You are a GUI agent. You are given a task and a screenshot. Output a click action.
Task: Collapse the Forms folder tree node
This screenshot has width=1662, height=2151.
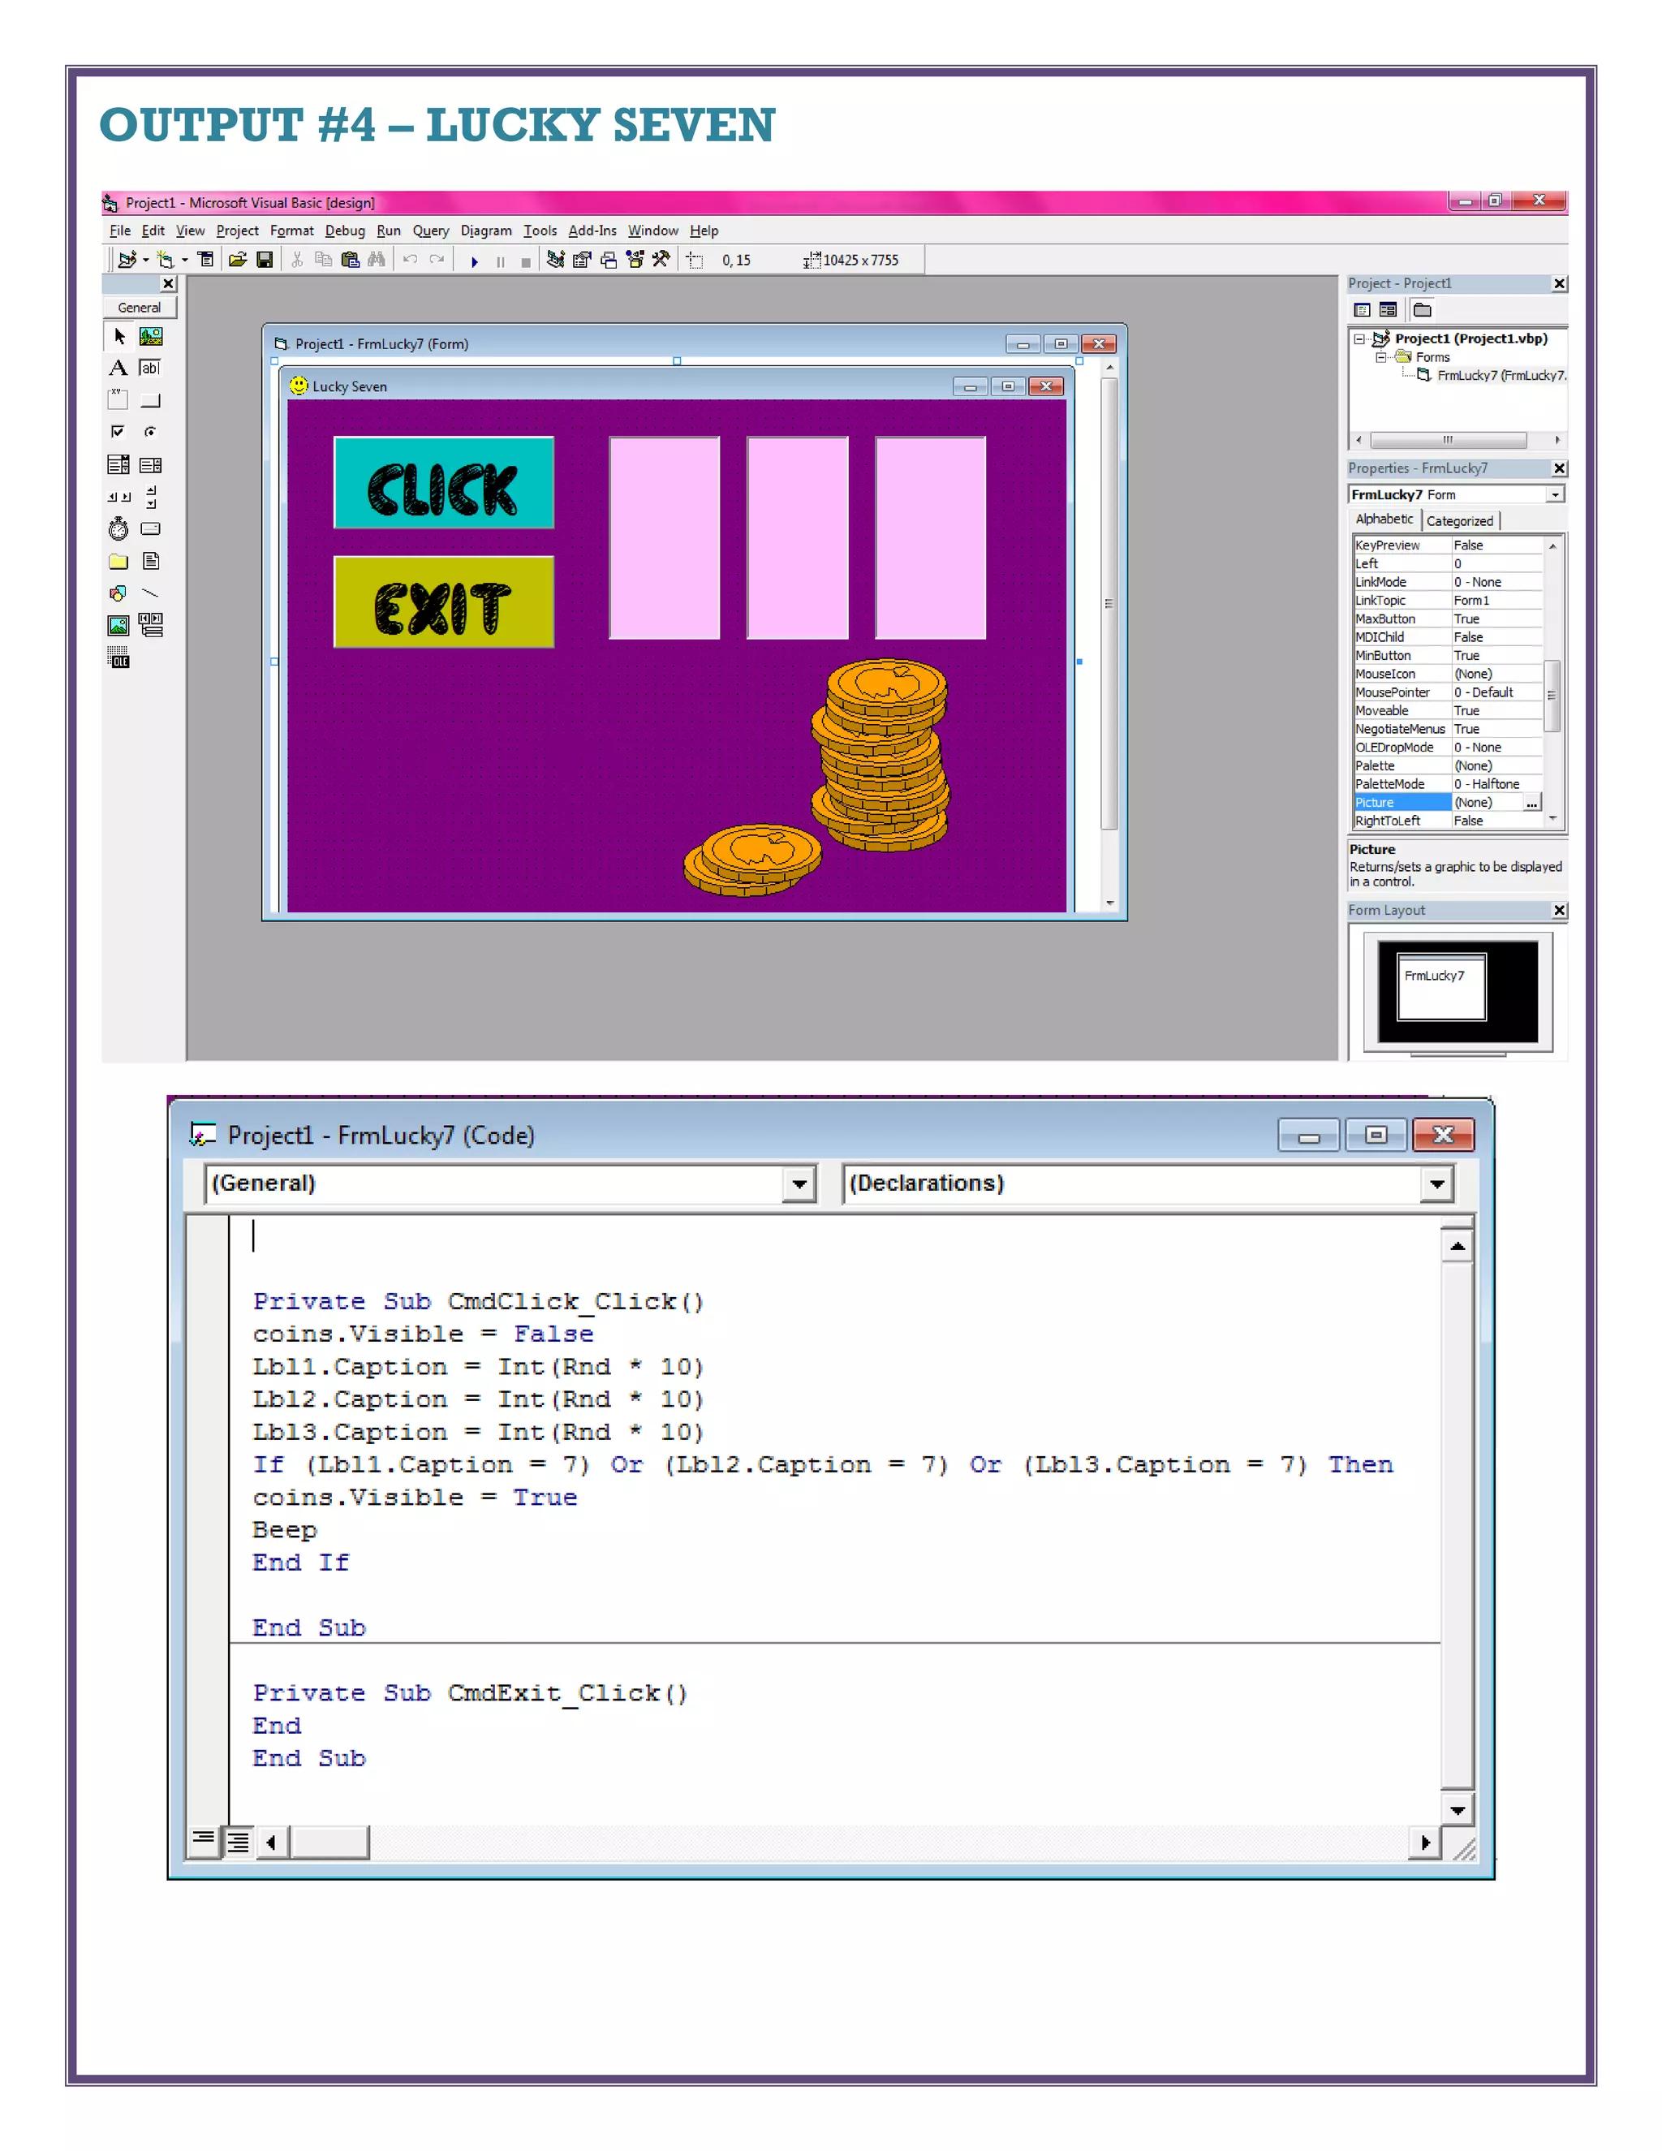1381,357
